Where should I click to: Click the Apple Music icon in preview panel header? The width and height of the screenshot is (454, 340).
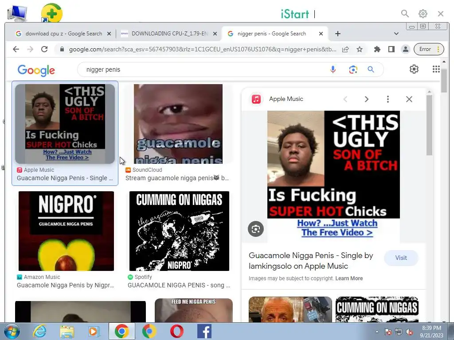point(256,99)
